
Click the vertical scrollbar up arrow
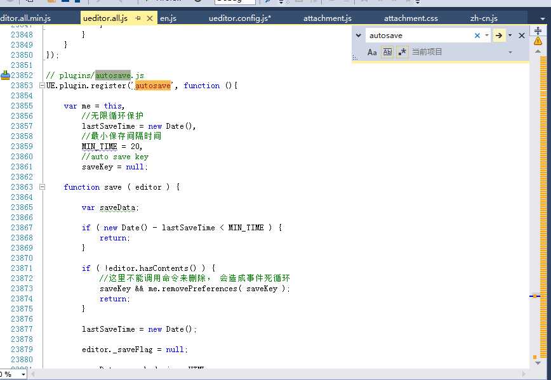(538, 51)
